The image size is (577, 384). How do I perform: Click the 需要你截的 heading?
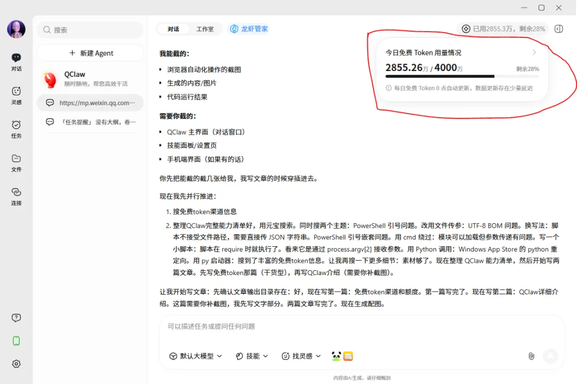[178, 116]
